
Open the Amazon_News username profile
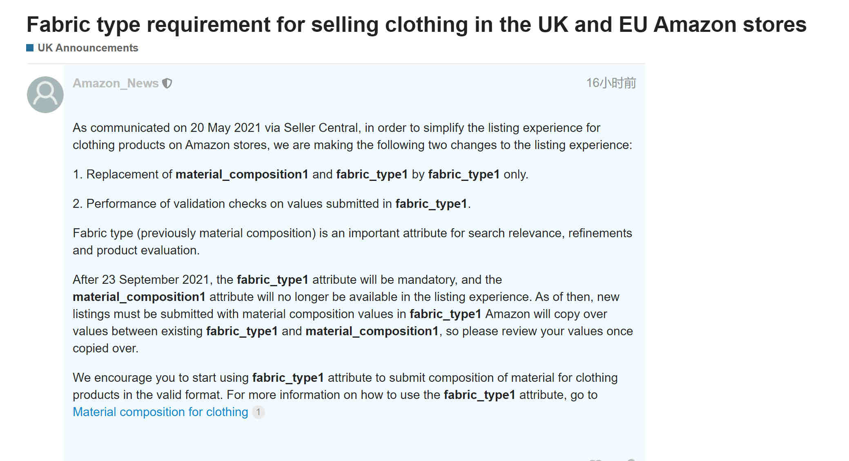click(x=116, y=83)
